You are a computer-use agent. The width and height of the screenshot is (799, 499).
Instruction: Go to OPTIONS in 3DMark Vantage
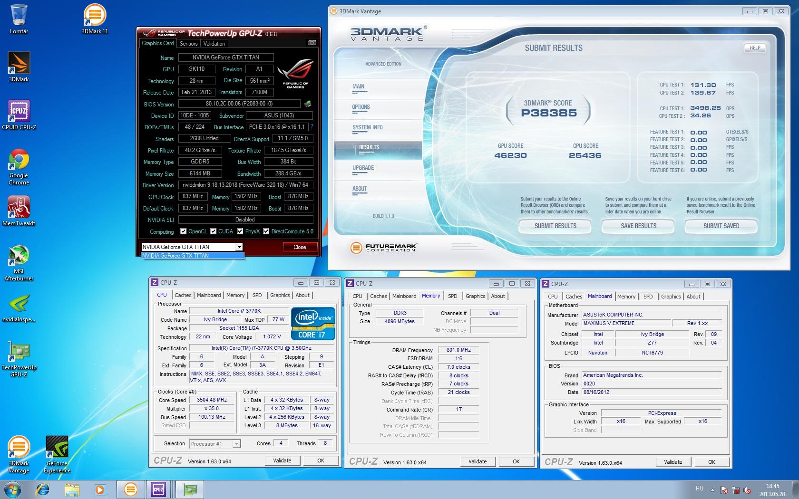[361, 107]
